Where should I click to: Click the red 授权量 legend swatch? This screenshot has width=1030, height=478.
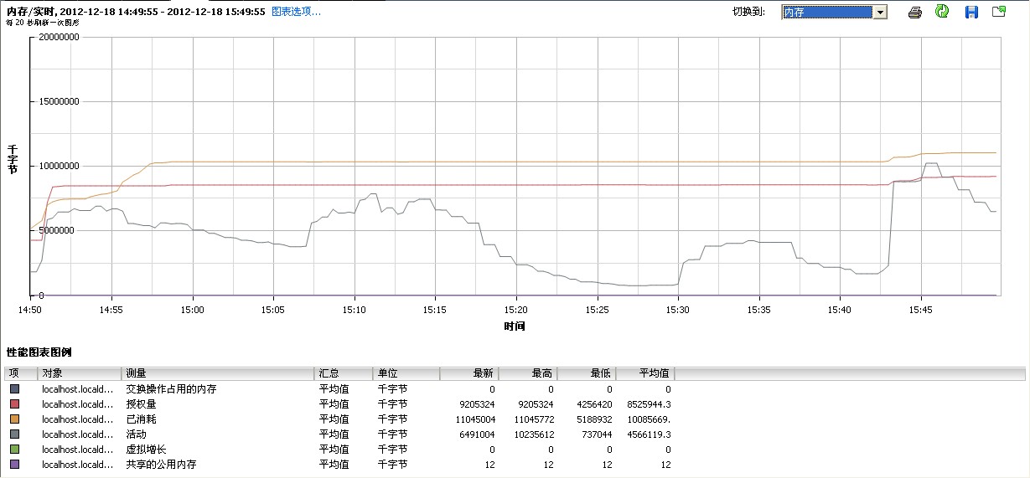15,404
